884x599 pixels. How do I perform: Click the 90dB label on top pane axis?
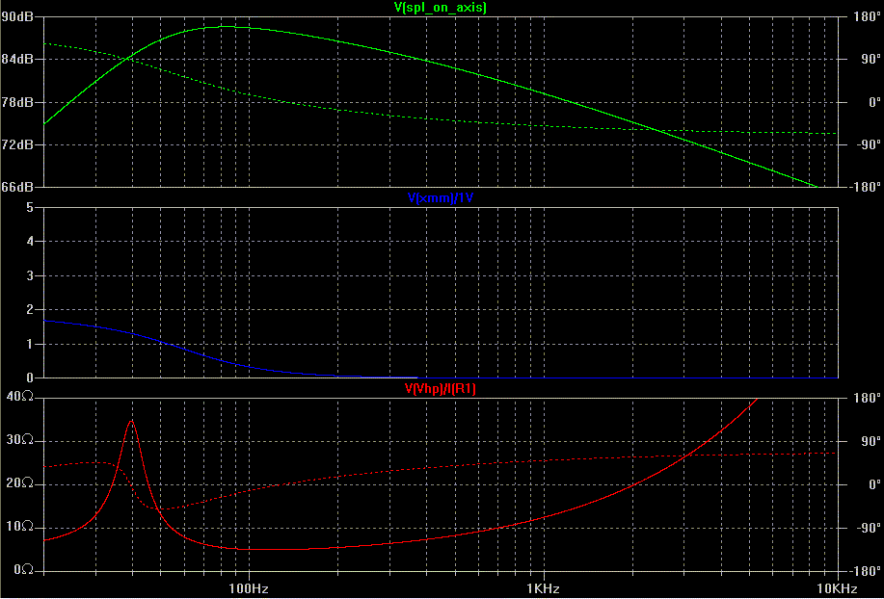[18, 16]
